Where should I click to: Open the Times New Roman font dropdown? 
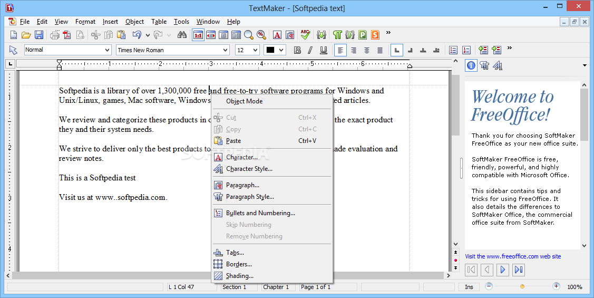coord(226,50)
